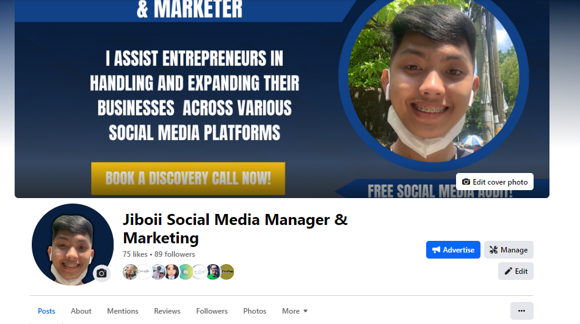Viewport: 580px width, 324px height.
Task: Expand the More dropdown tab
Action: click(x=295, y=311)
